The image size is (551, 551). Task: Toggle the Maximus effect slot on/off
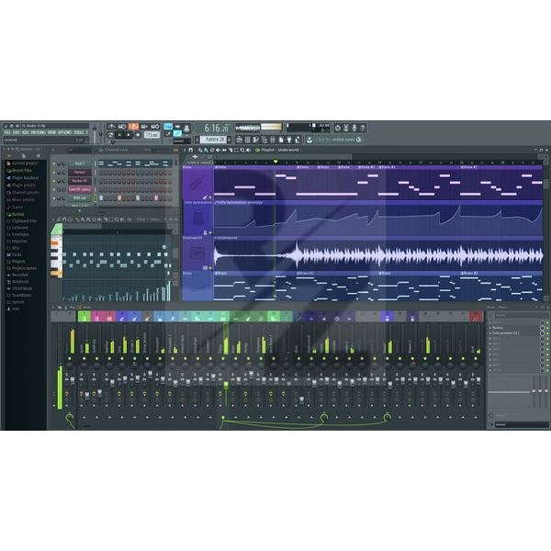point(547,328)
